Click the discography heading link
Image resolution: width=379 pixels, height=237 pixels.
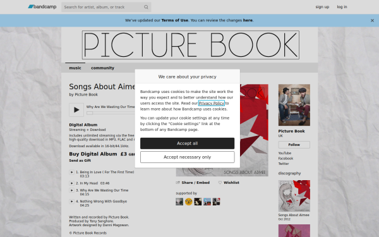289,173
